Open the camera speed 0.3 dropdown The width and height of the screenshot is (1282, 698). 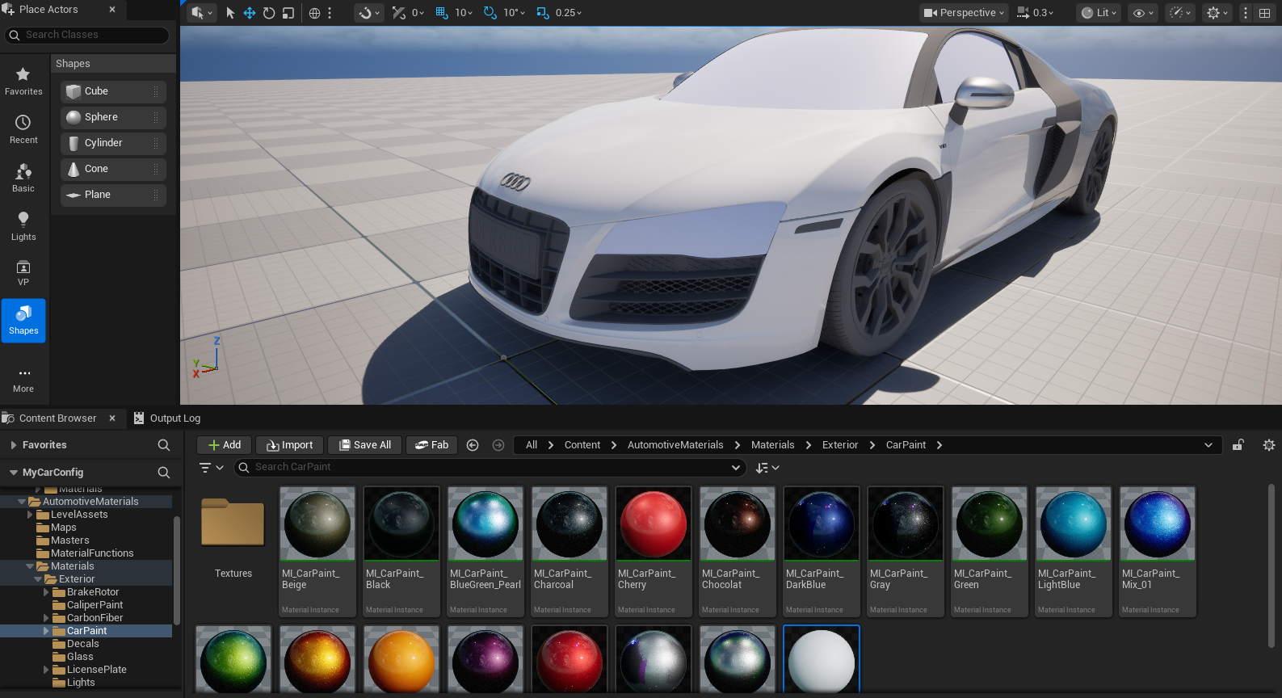click(1036, 13)
